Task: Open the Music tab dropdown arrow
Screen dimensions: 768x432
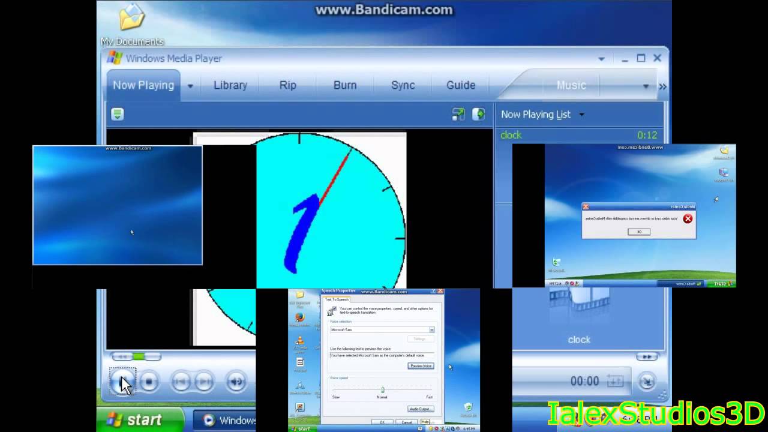Action: (646, 86)
